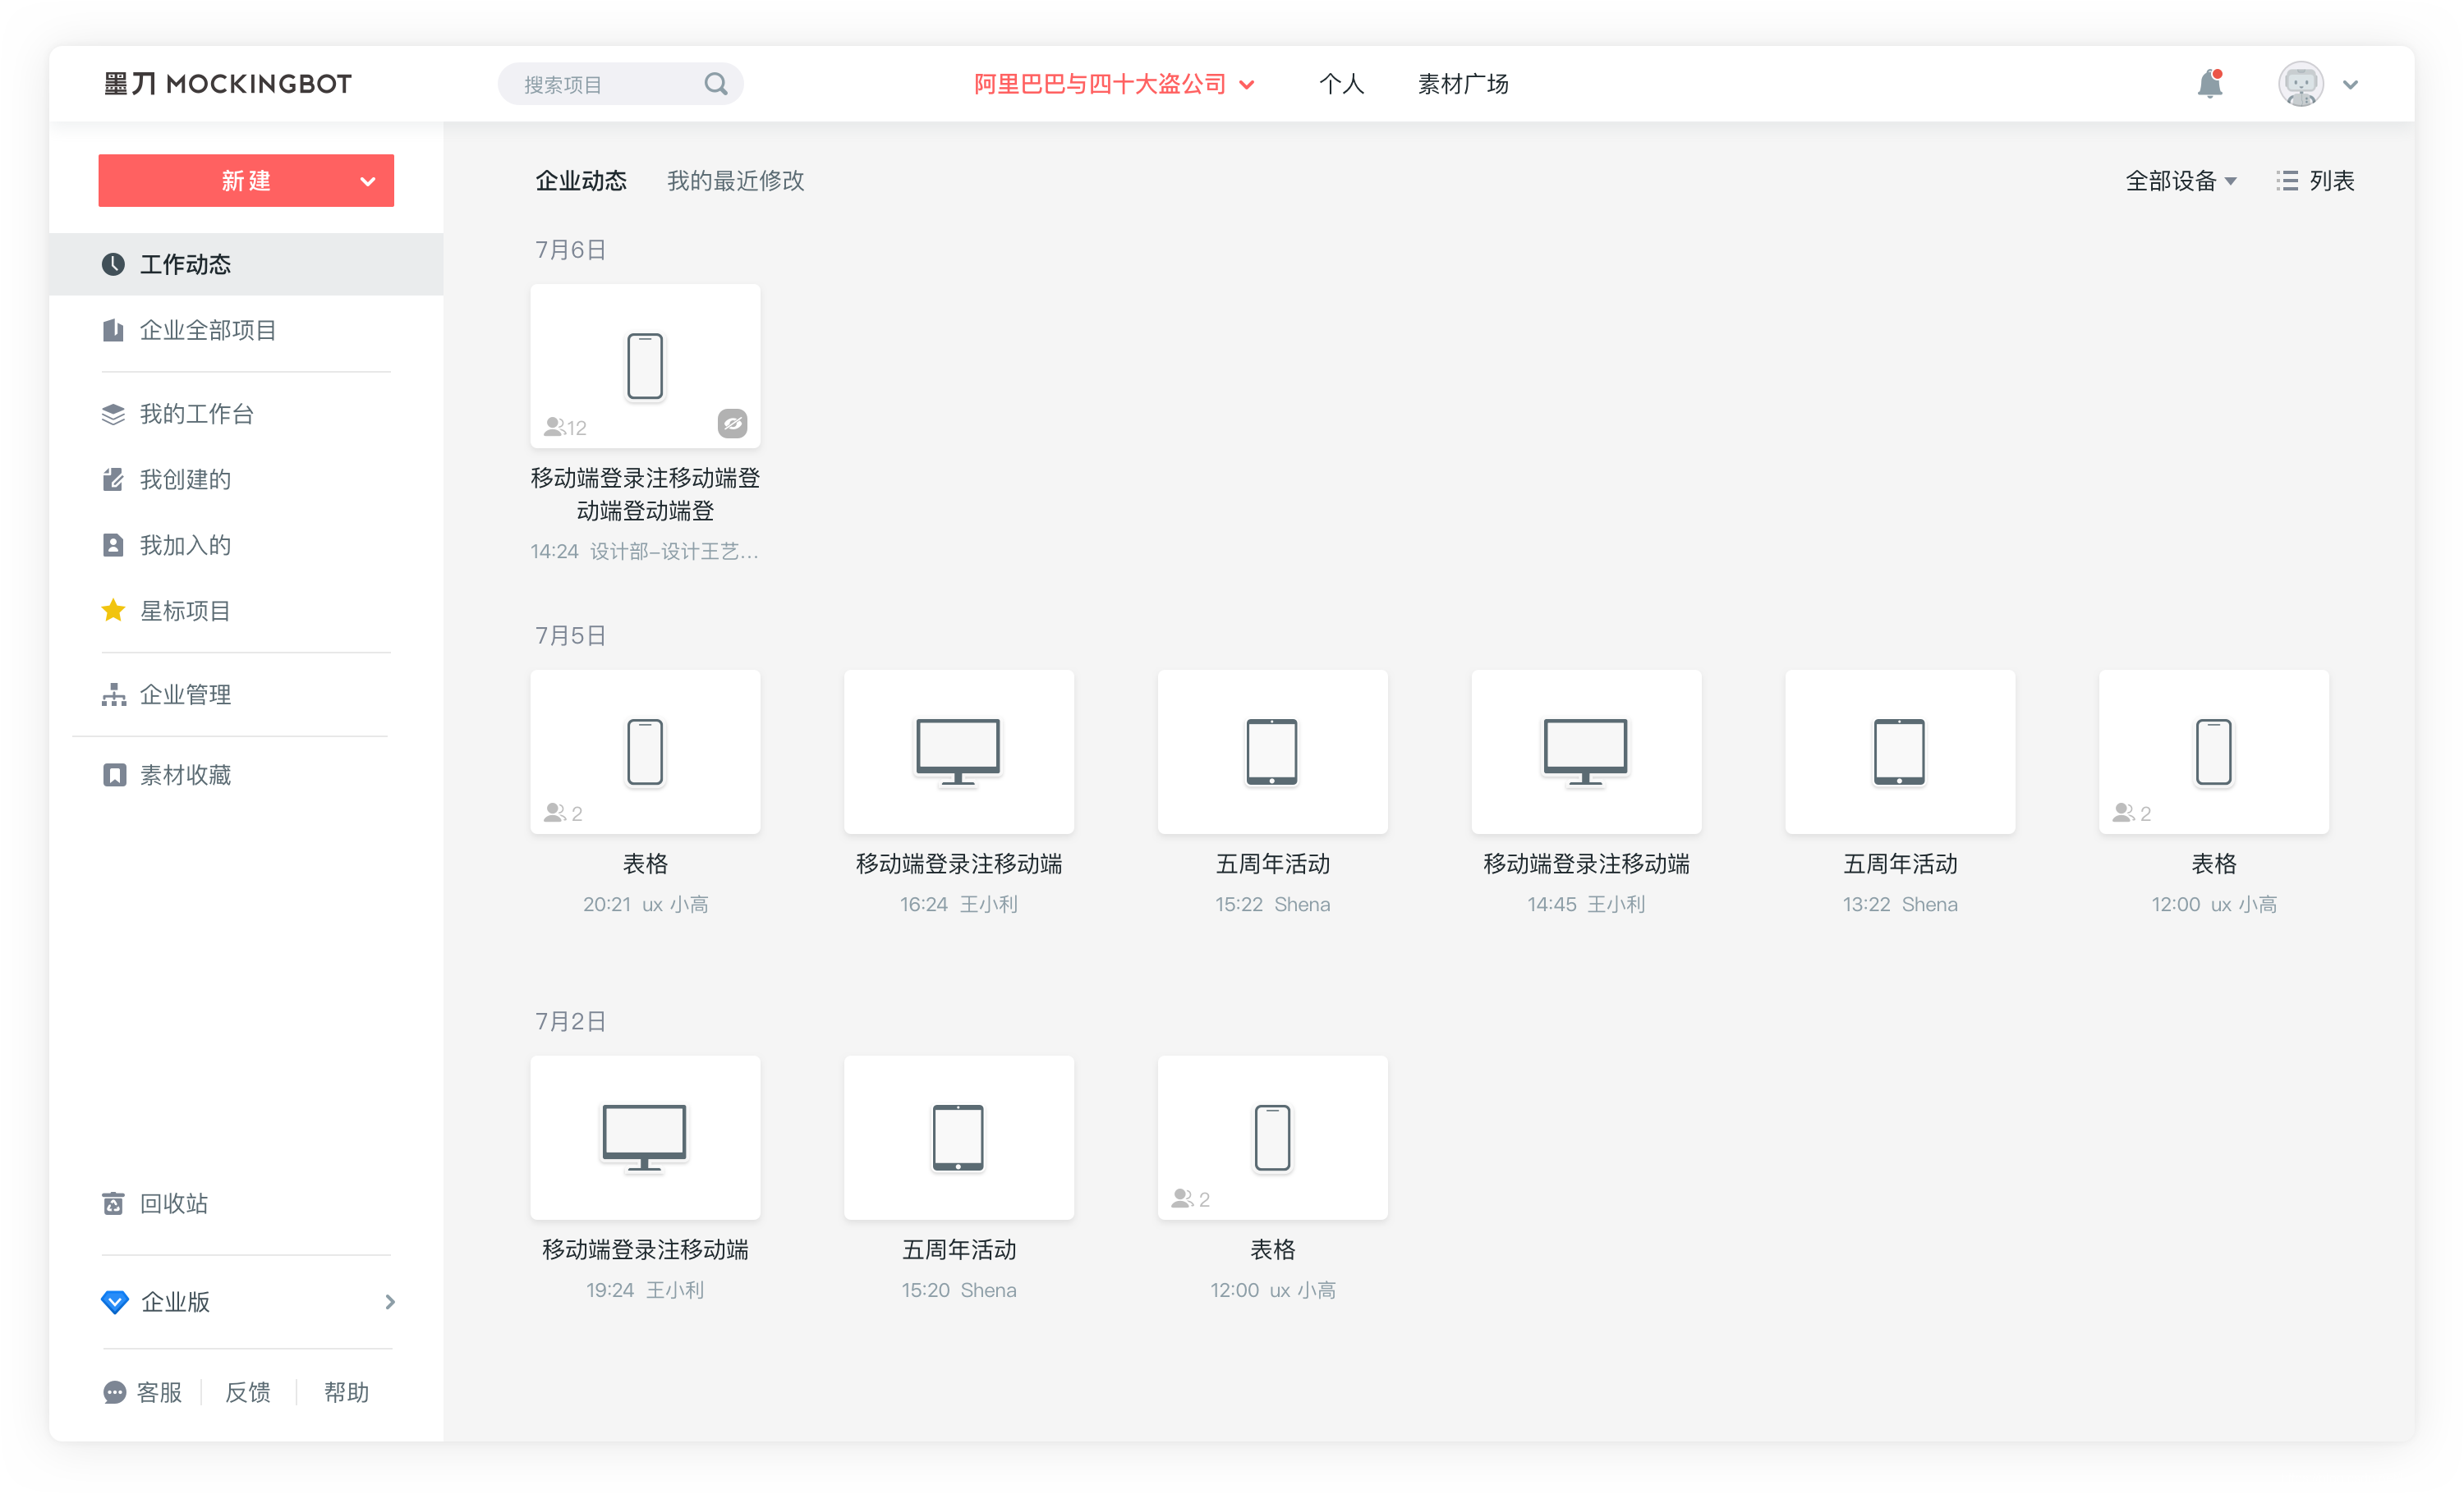Toggle the hidden-eye badge on 7月6日 project

(x=733, y=424)
